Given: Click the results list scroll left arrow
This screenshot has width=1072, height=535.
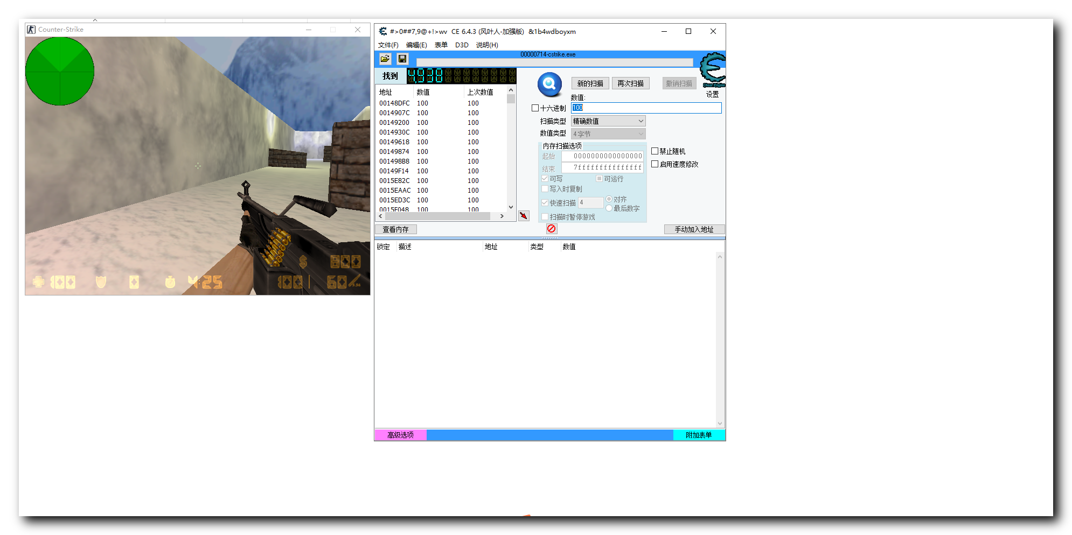Looking at the screenshot, I should (x=381, y=216).
